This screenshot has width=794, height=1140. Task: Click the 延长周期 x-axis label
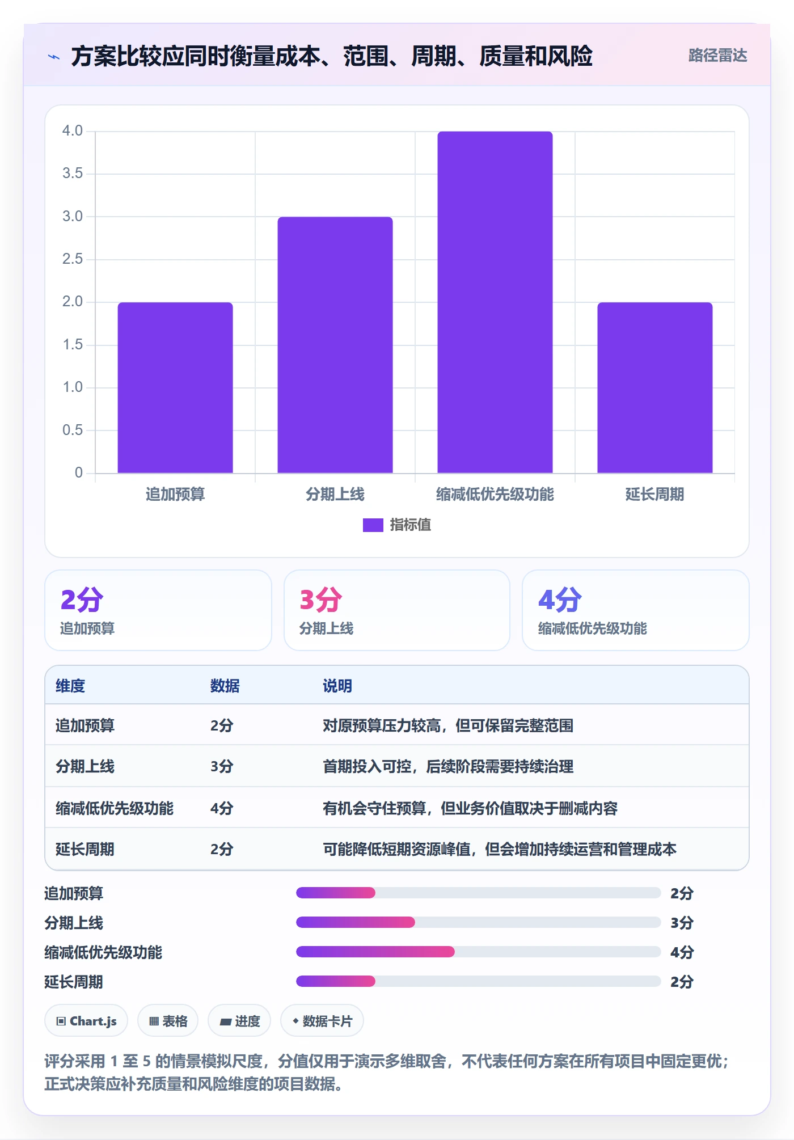click(655, 495)
